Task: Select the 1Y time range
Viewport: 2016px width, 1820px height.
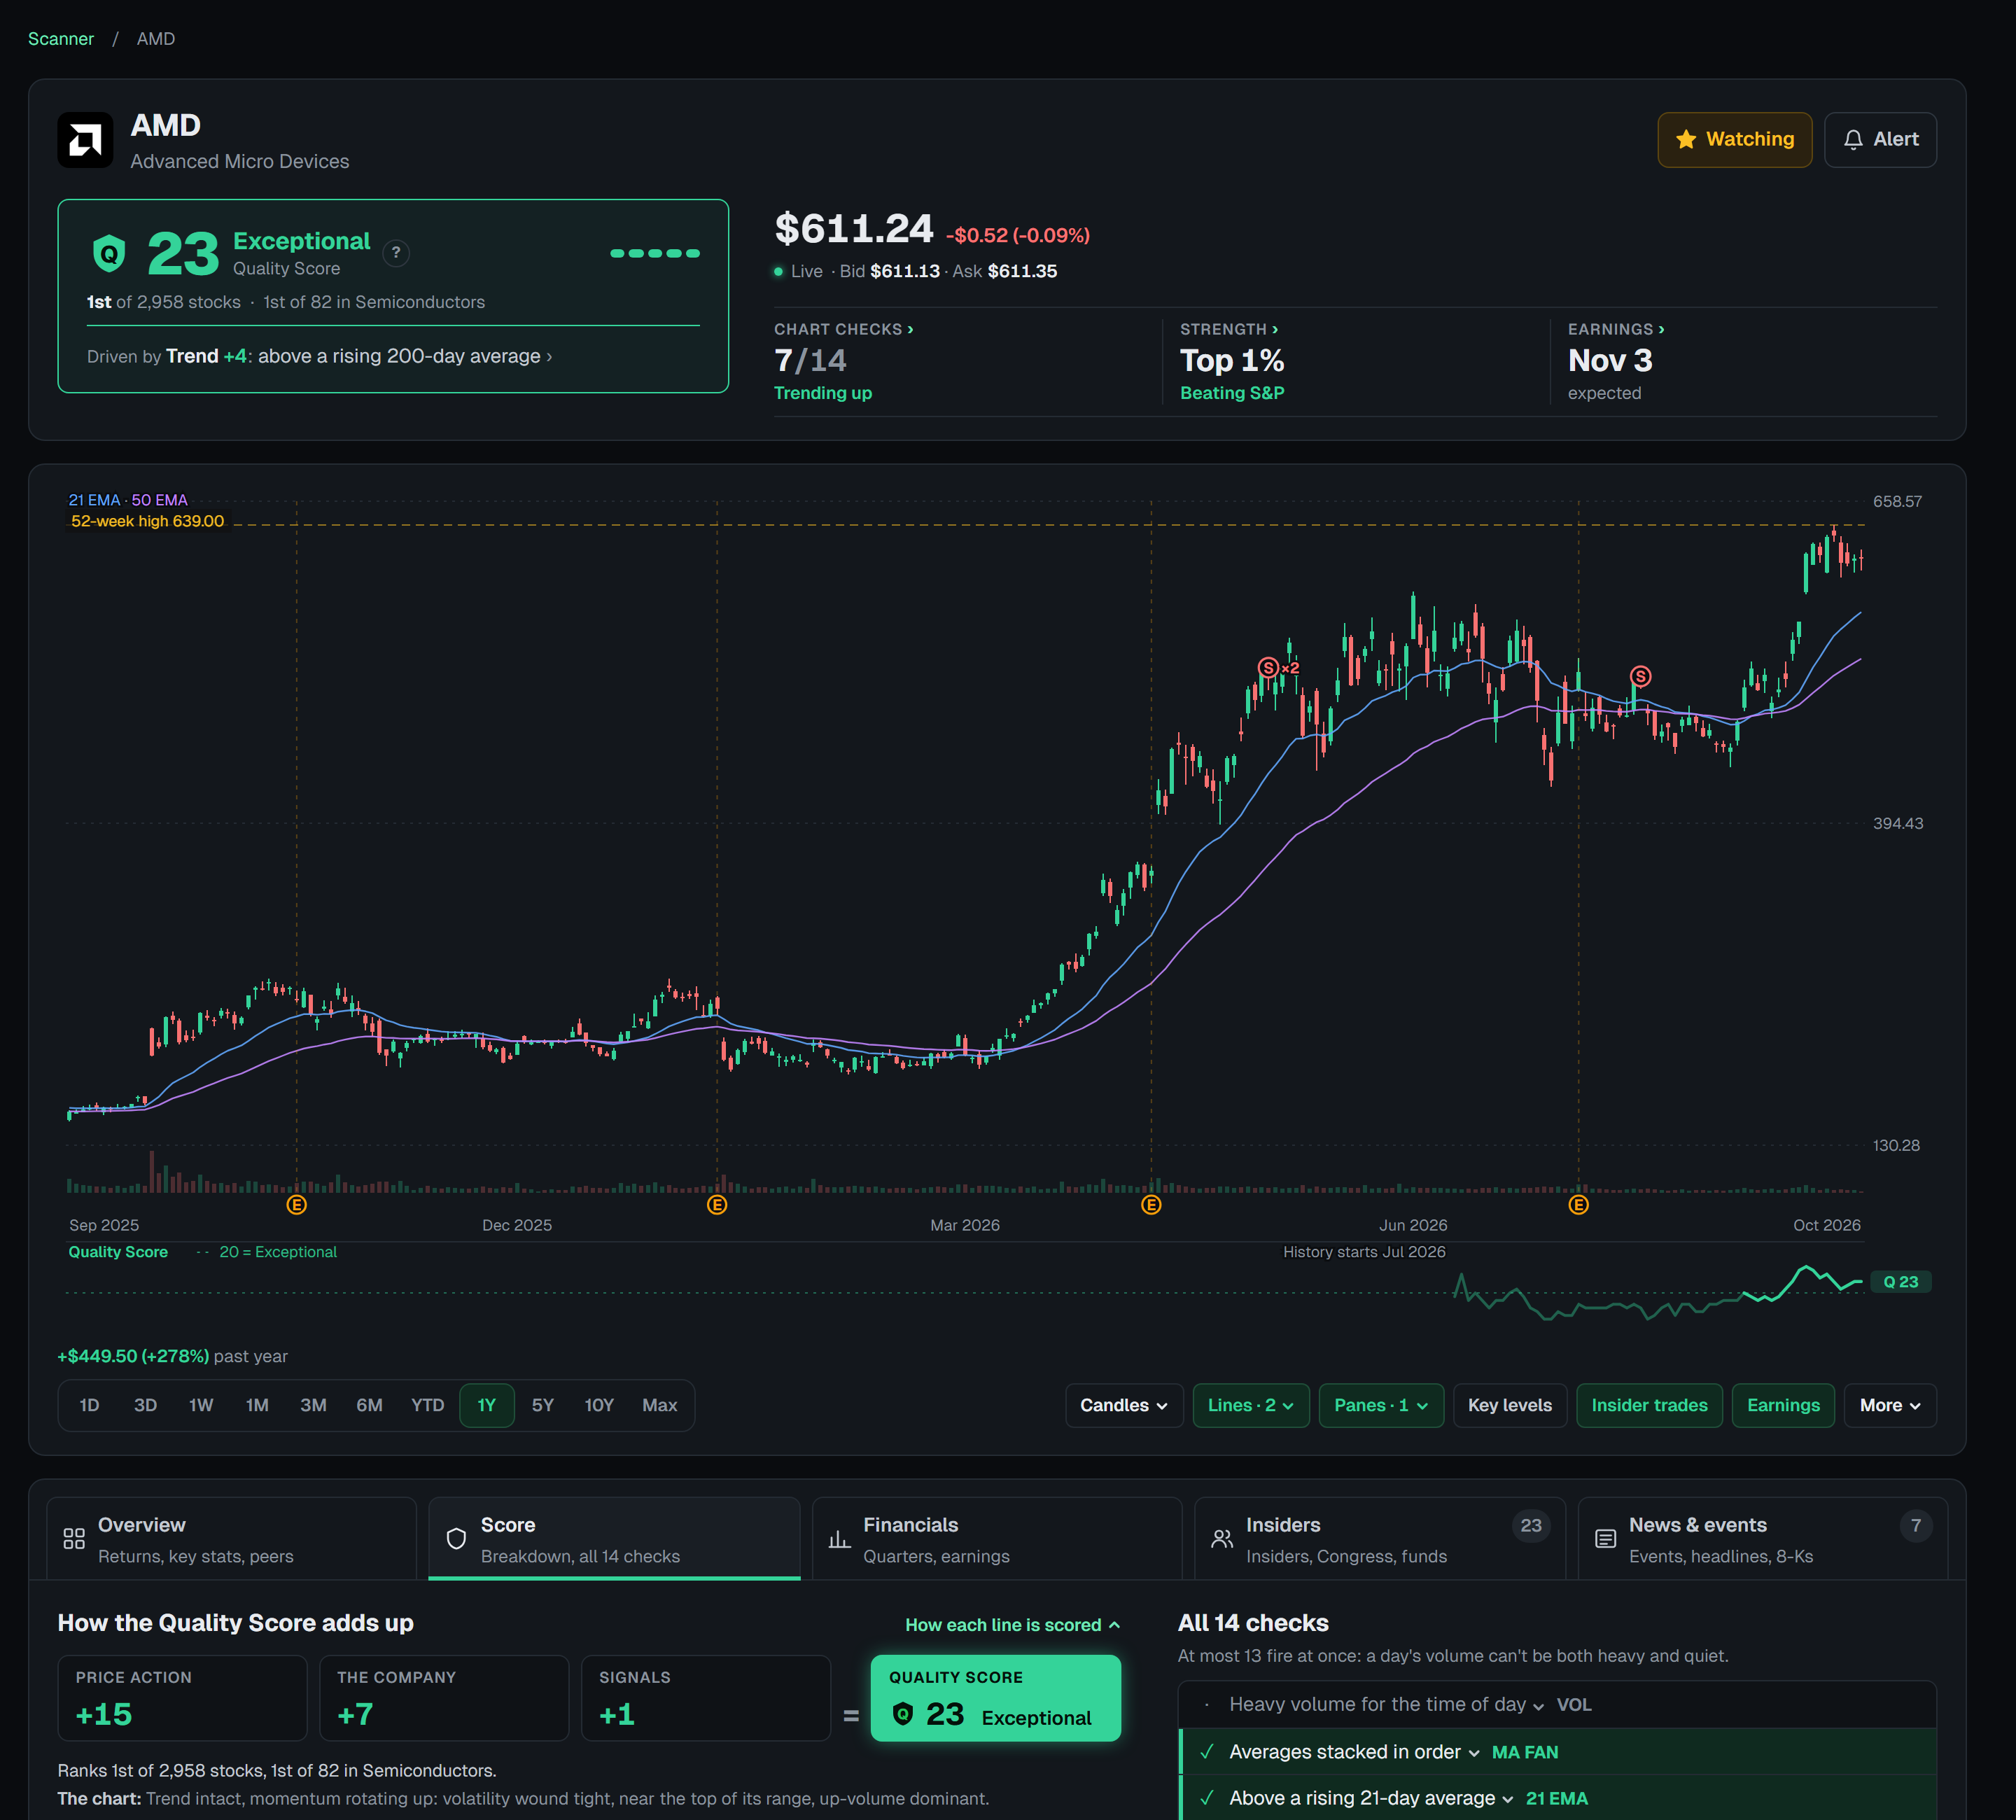Action: pyautogui.click(x=487, y=1406)
